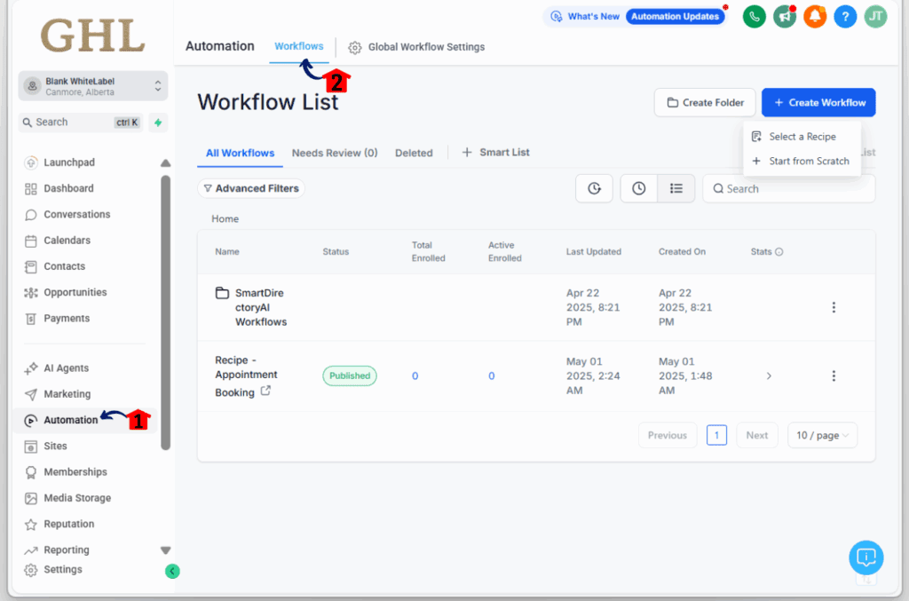
Task: Collapse sidebar with green arrow button
Action: tap(172, 572)
